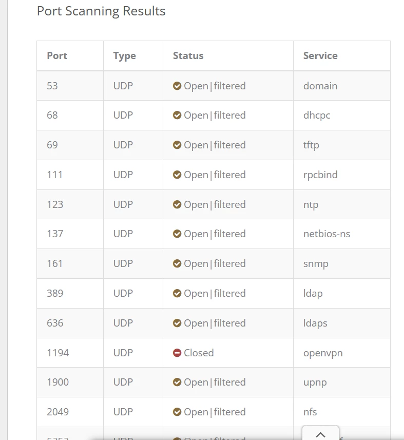Click the checkmark icon for port 123
Image resolution: width=404 pixels, height=440 pixels.
pyautogui.click(x=177, y=204)
